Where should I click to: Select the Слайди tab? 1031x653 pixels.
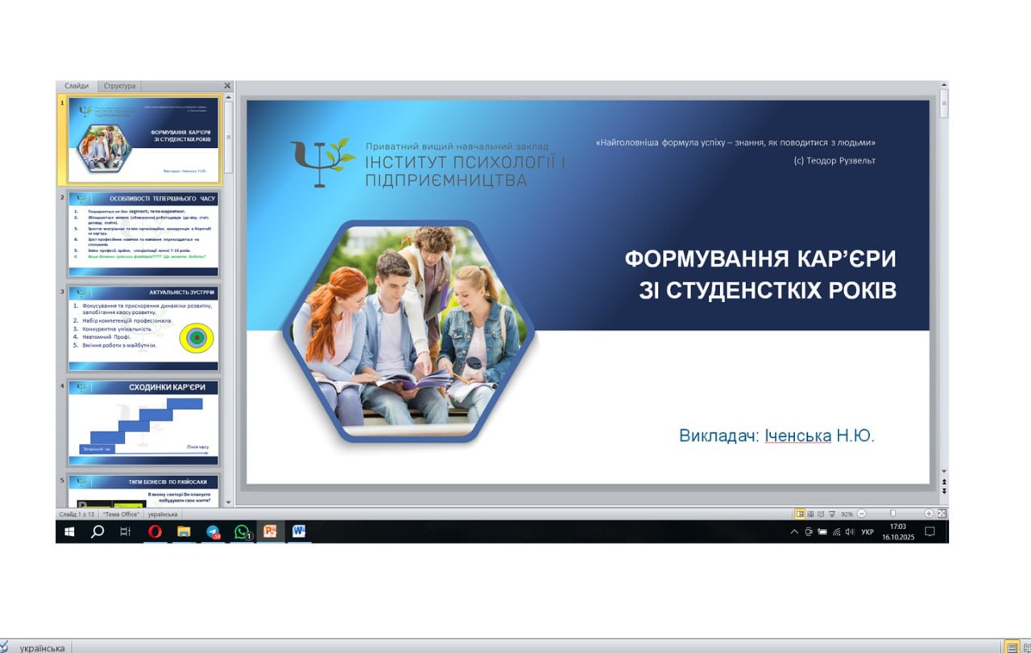tap(75, 85)
